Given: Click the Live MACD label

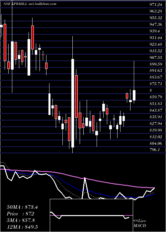Looking at the screenshot, I should click(140, 223).
